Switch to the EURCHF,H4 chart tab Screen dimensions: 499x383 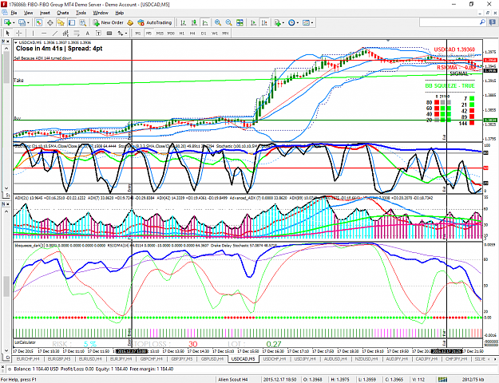tap(28, 359)
